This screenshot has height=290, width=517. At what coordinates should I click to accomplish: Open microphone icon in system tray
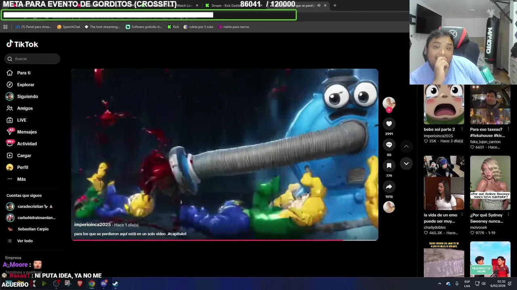(457, 284)
